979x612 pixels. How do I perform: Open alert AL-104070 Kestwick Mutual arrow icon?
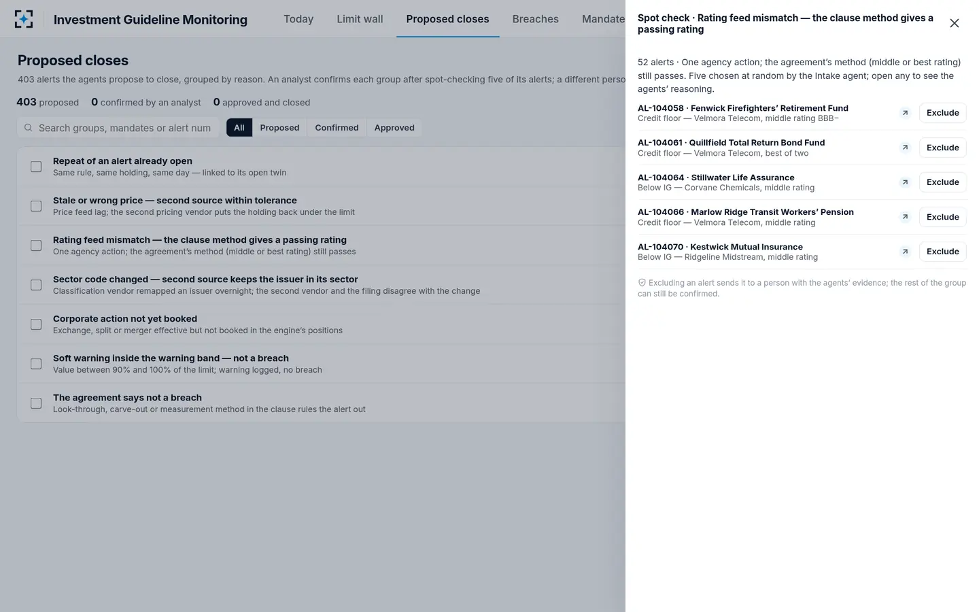coord(905,252)
